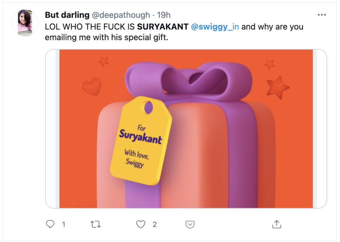Save the tweet with the Pocket icon
The width and height of the screenshot is (340, 242).
(190, 225)
